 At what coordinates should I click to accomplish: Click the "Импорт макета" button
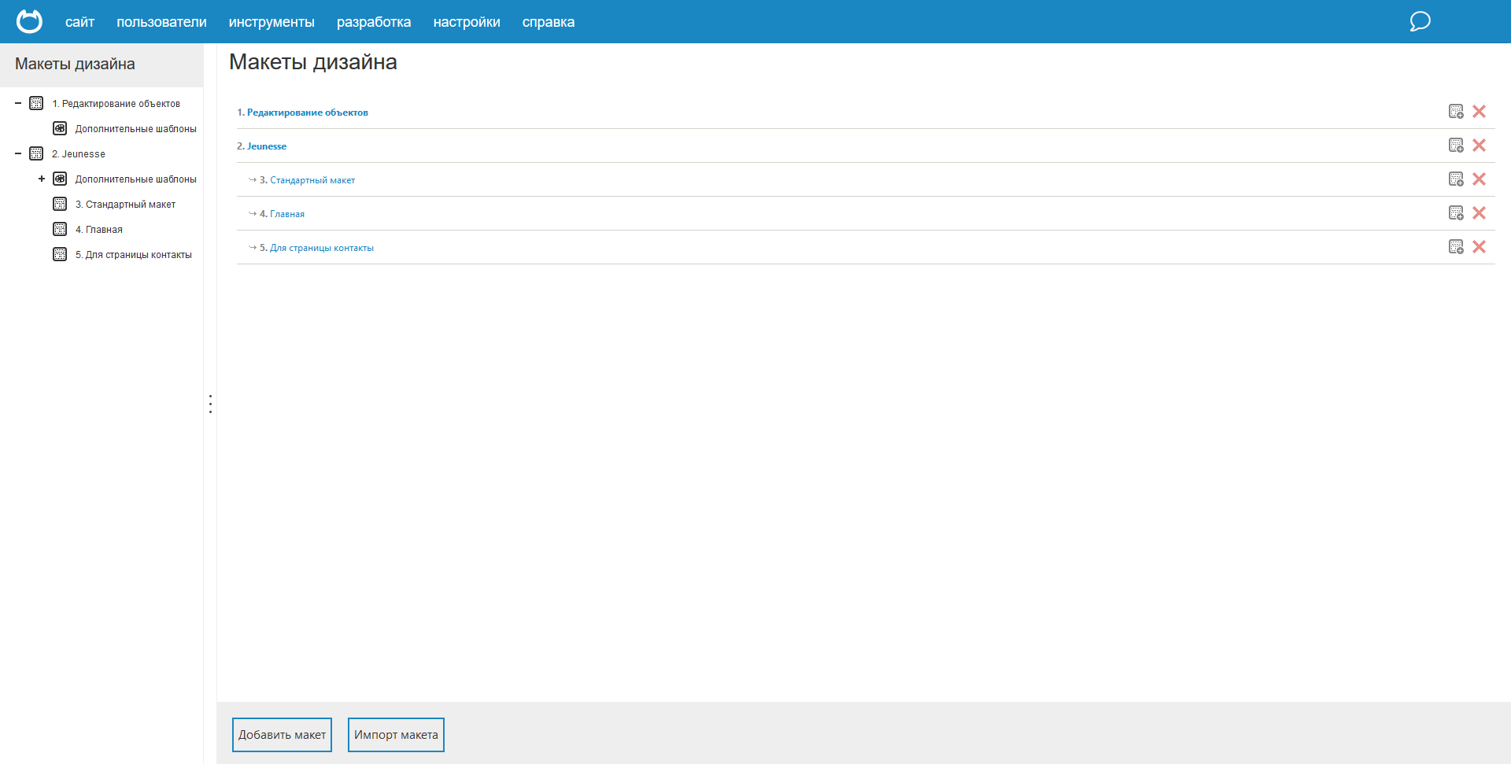tap(396, 735)
